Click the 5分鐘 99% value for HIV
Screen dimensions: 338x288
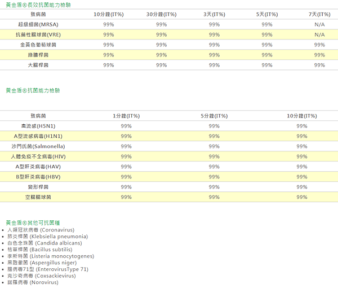pyautogui.click(x=214, y=156)
